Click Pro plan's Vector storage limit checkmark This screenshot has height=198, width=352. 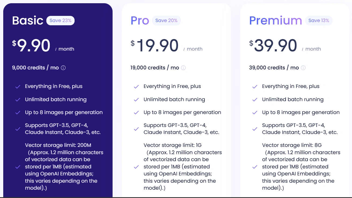tap(136, 167)
